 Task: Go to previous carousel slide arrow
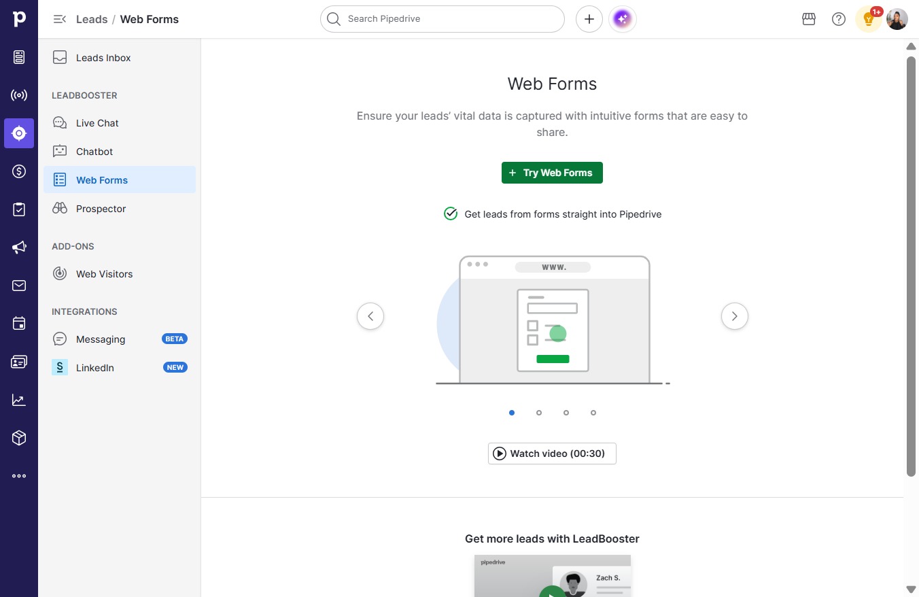click(370, 316)
